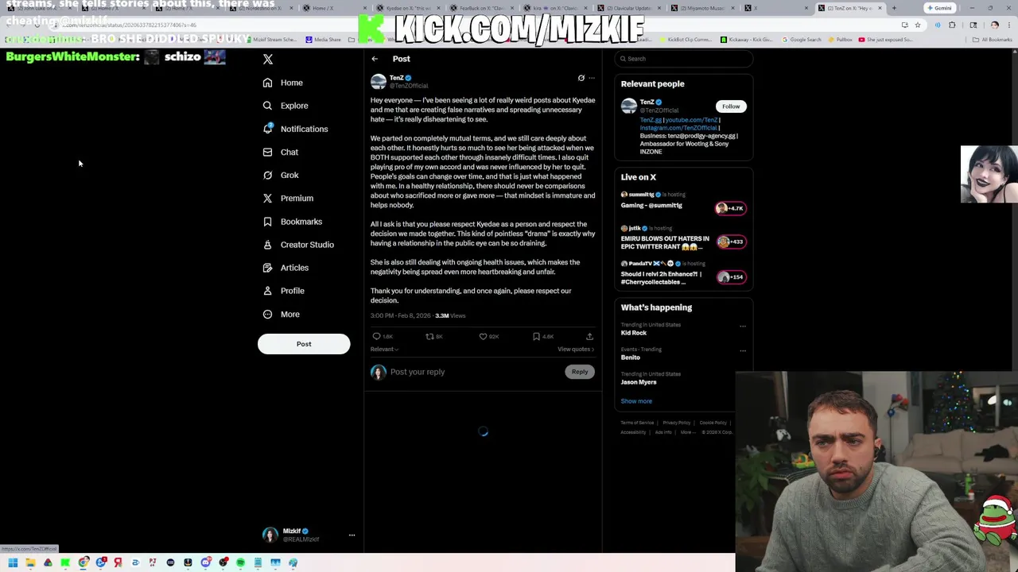
Task: Open the green Kick app in the taskbar
Action: click(65, 562)
